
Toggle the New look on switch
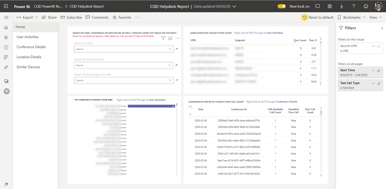coord(282,6)
